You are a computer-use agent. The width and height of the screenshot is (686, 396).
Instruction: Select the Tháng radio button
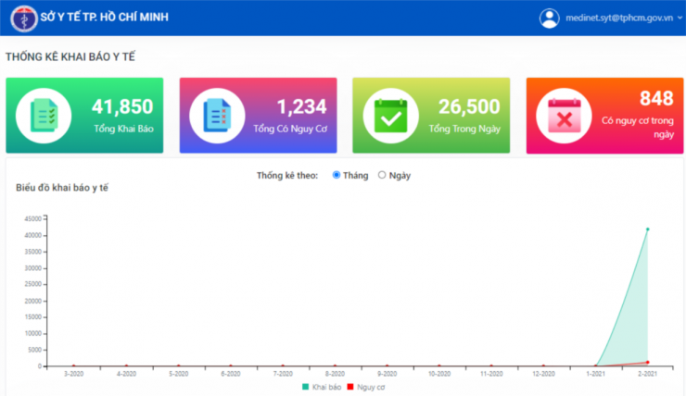(x=337, y=175)
